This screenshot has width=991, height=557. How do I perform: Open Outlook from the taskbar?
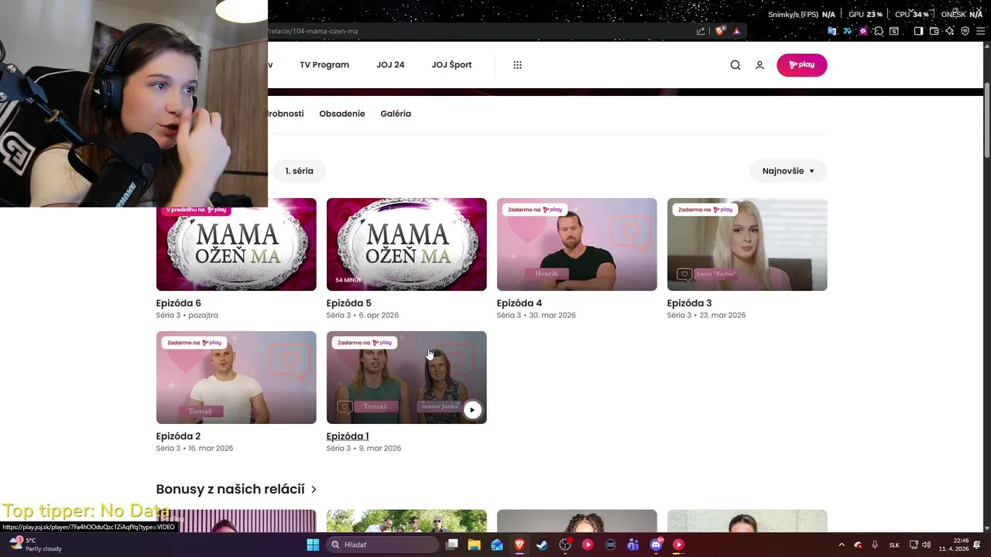pyautogui.click(x=496, y=545)
